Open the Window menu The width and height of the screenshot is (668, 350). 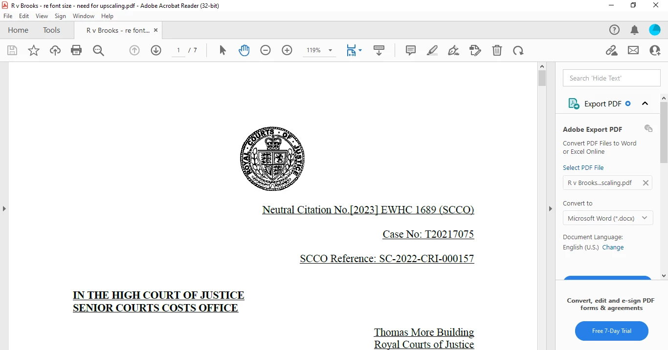tap(84, 16)
